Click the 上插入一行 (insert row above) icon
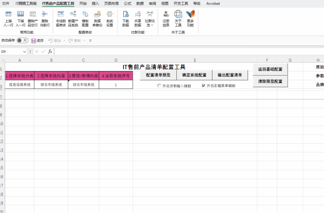 [8, 14]
